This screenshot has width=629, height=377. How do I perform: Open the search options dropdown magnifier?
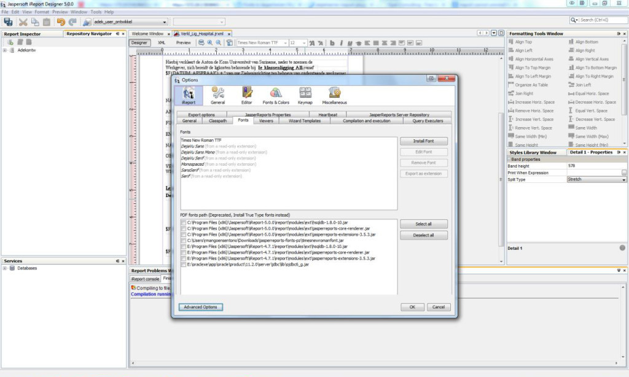pyautogui.click(x=574, y=20)
